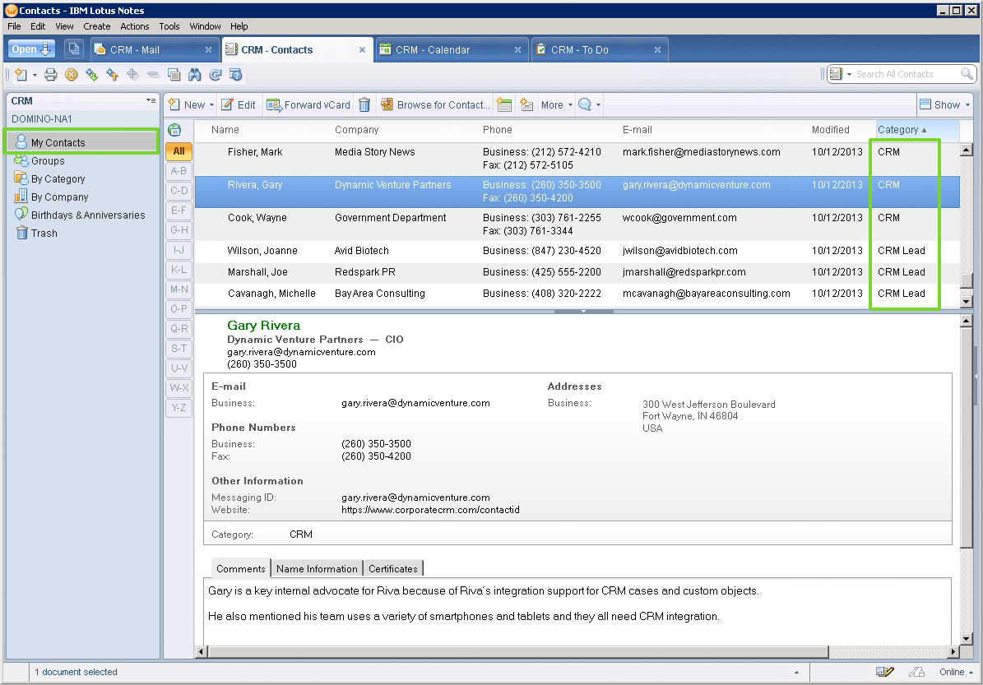
Task: Toggle sort order on the Category column
Action: pyautogui.click(x=898, y=129)
